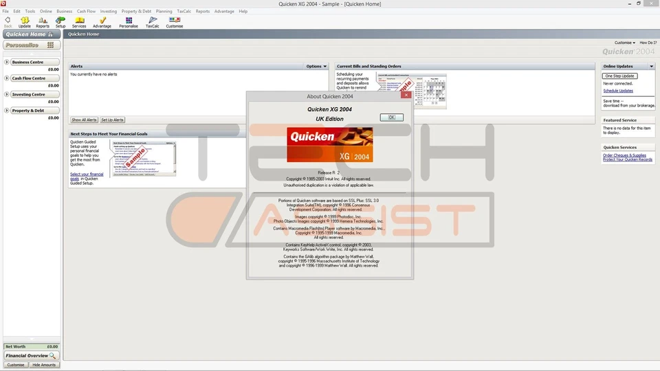
Task: Click the Quicken XG 2004 logo image
Action: (x=329, y=145)
